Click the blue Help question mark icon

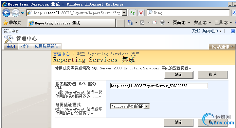coord(233,31)
